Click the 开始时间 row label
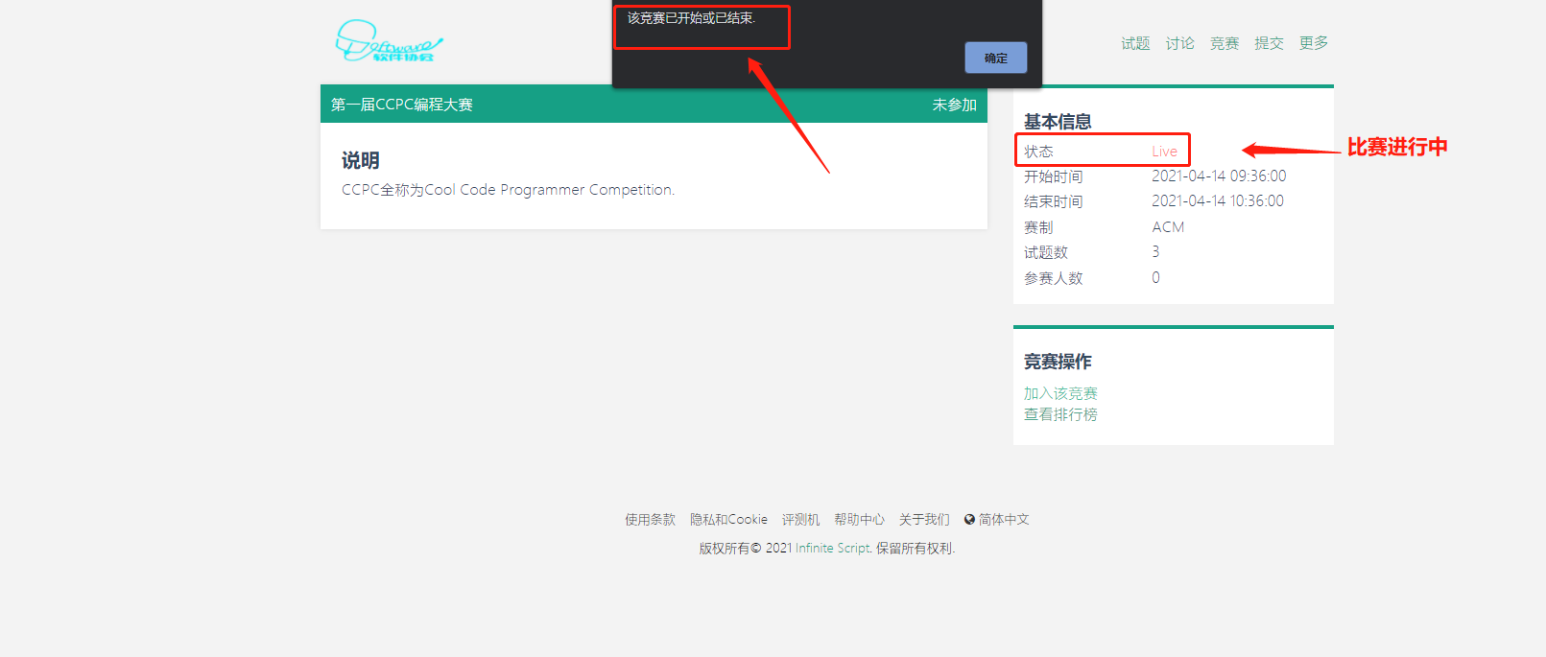This screenshot has height=657, width=1546. click(1053, 176)
